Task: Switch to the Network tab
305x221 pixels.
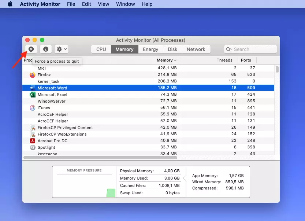Action: (x=196, y=49)
